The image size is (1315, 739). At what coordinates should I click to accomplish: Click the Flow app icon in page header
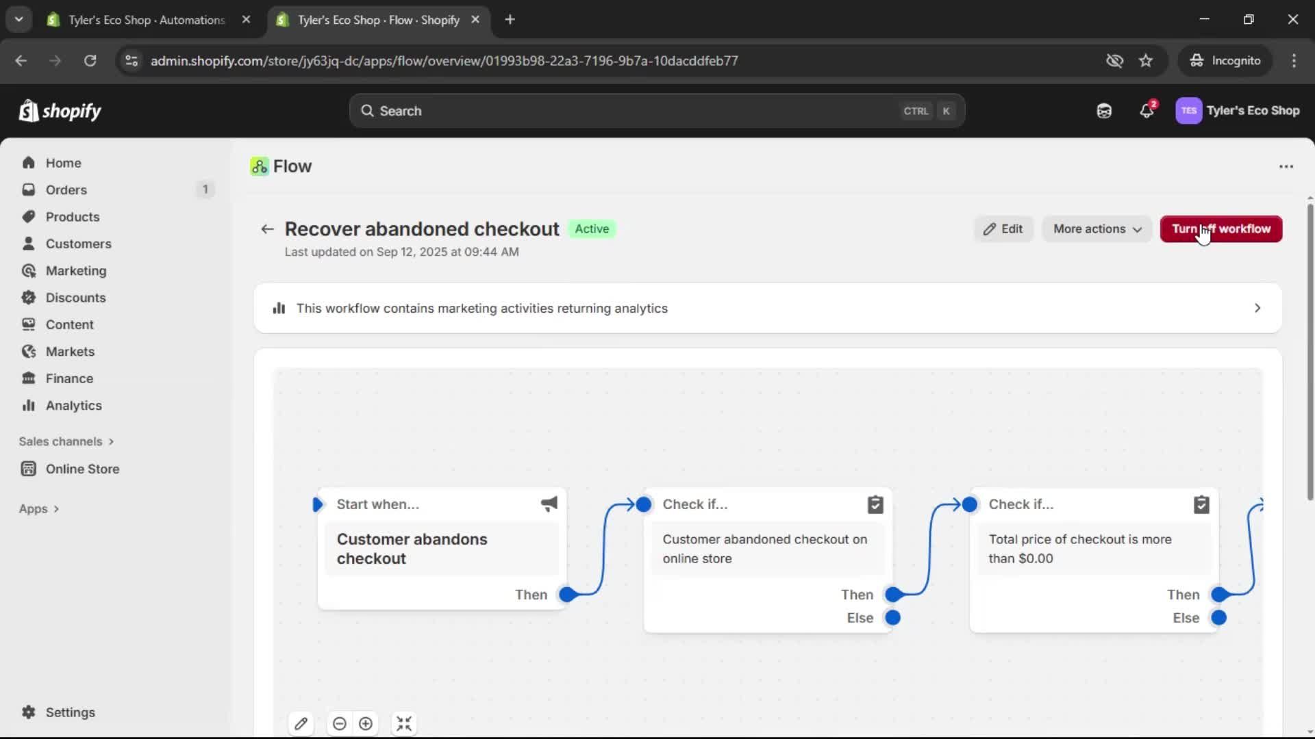pyautogui.click(x=259, y=166)
